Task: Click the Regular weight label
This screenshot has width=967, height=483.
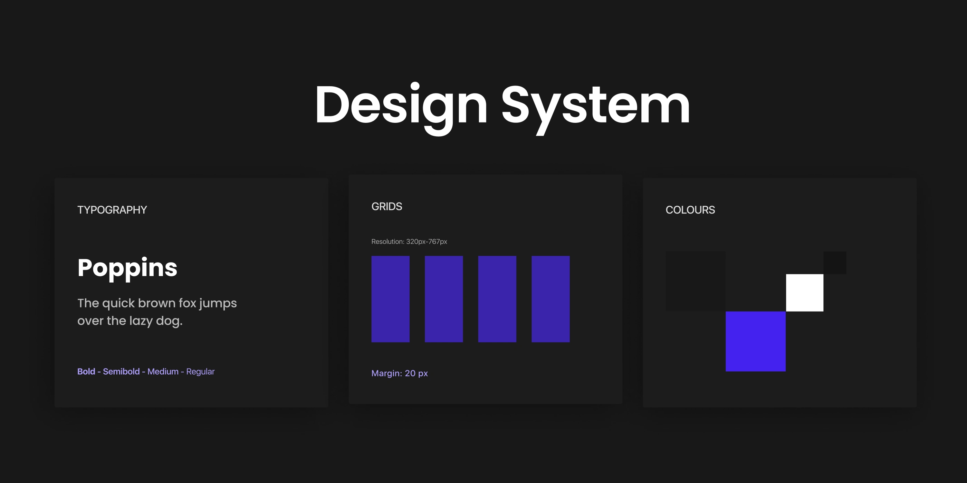Action: point(200,372)
